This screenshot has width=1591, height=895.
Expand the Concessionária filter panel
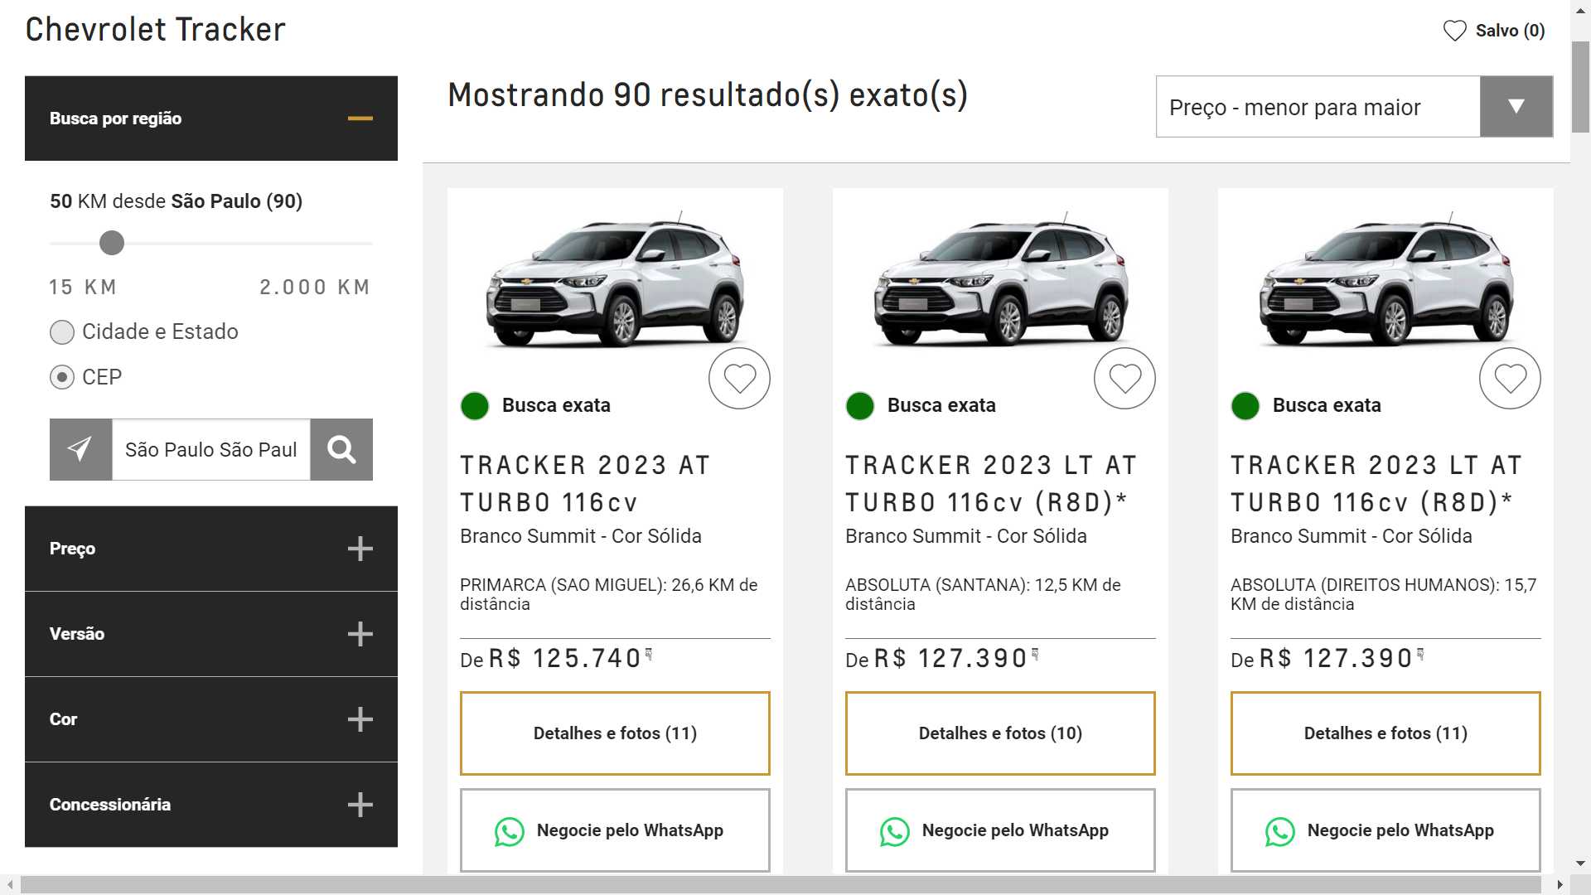(360, 805)
